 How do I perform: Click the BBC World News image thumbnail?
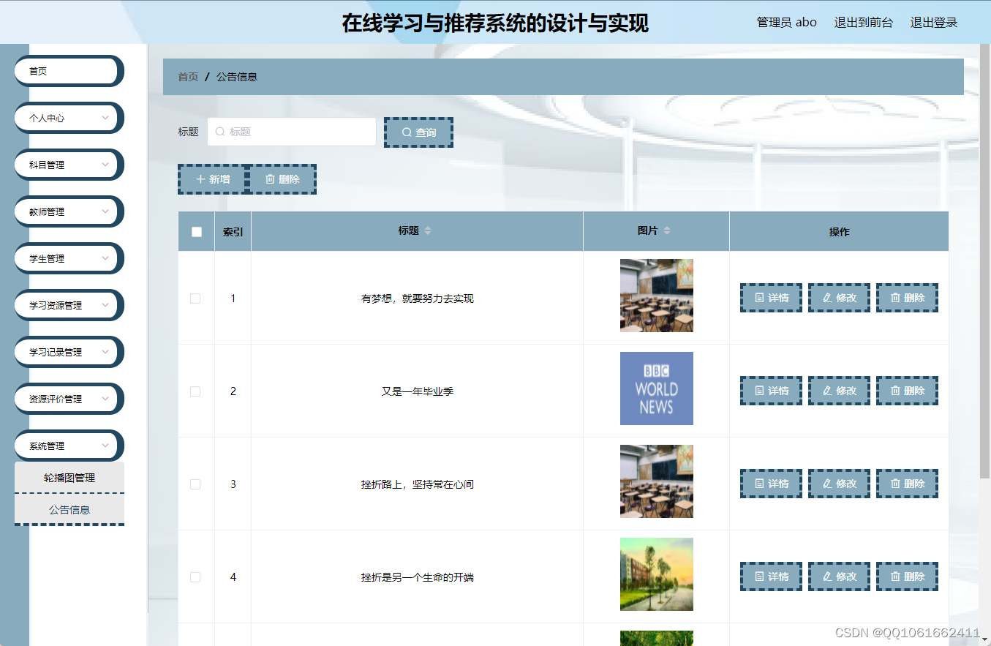[x=656, y=388]
